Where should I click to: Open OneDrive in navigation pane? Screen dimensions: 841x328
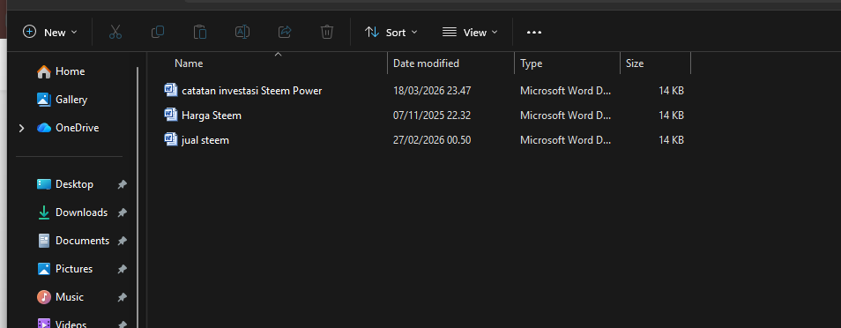pyautogui.click(x=77, y=128)
